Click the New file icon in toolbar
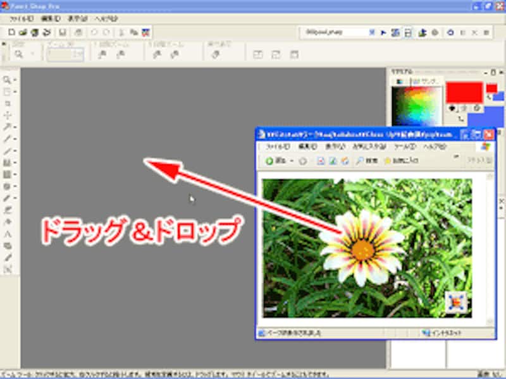The height and width of the screenshot is (379, 506). point(13,32)
